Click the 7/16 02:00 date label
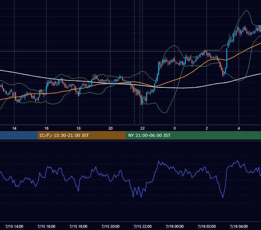Image resolution: width=261 pixels, height=230 pixels. (206, 226)
